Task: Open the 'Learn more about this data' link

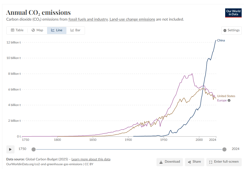Action: point(91,159)
